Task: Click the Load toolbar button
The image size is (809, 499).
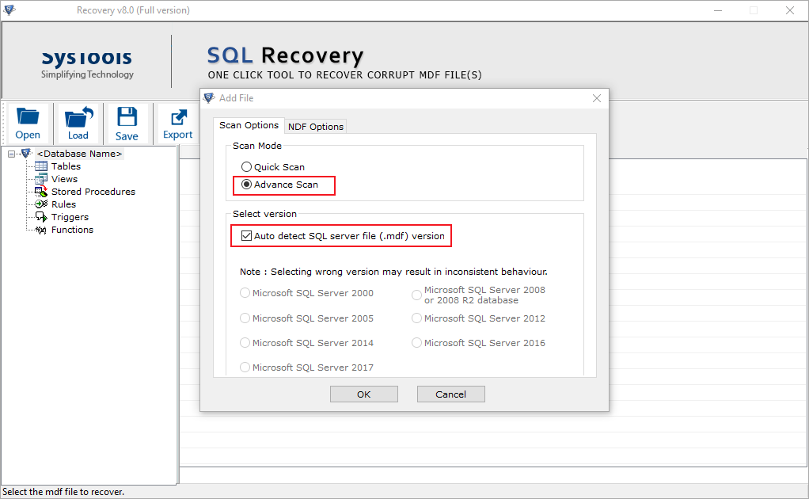Action: (78, 124)
